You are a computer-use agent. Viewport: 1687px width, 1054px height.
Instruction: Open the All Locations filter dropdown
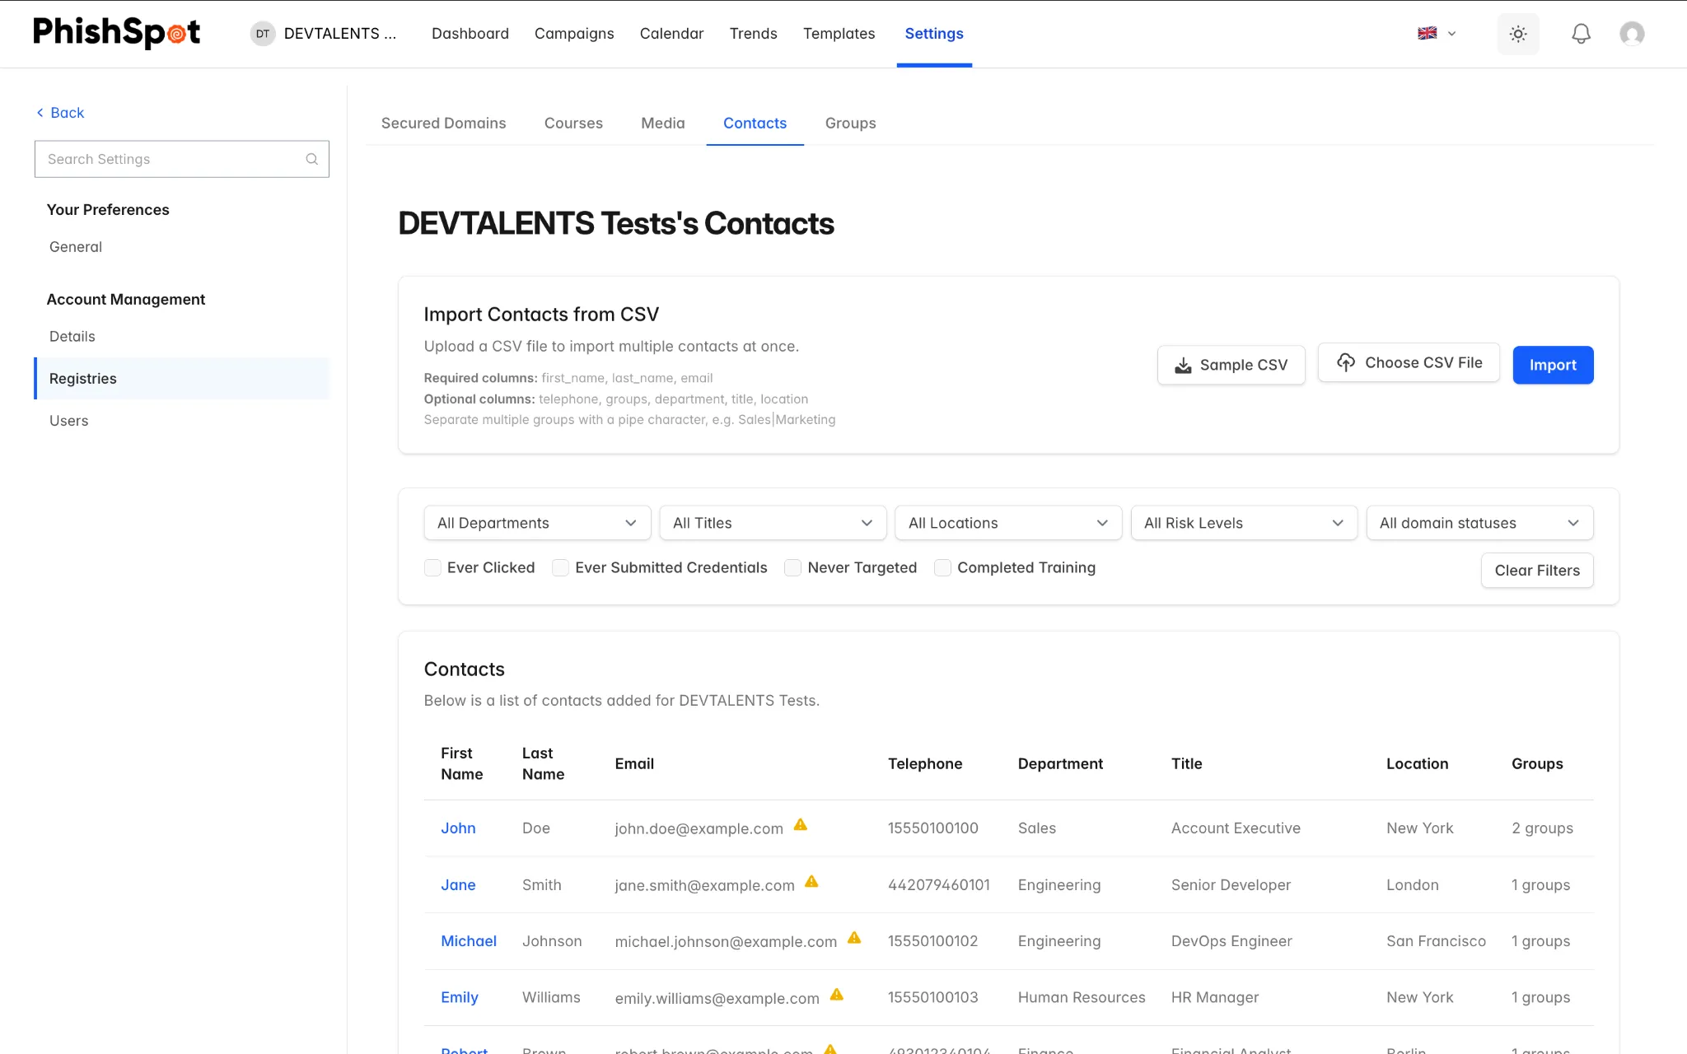point(1008,523)
